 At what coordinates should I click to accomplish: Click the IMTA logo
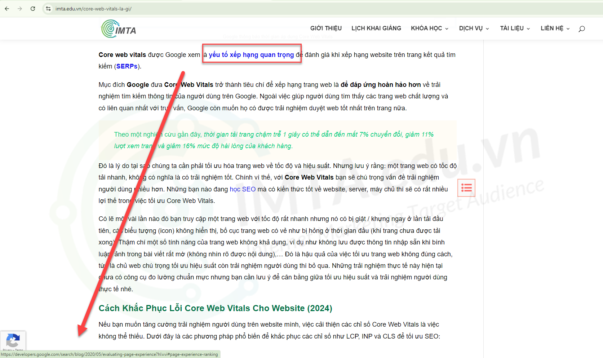click(119, 29)
